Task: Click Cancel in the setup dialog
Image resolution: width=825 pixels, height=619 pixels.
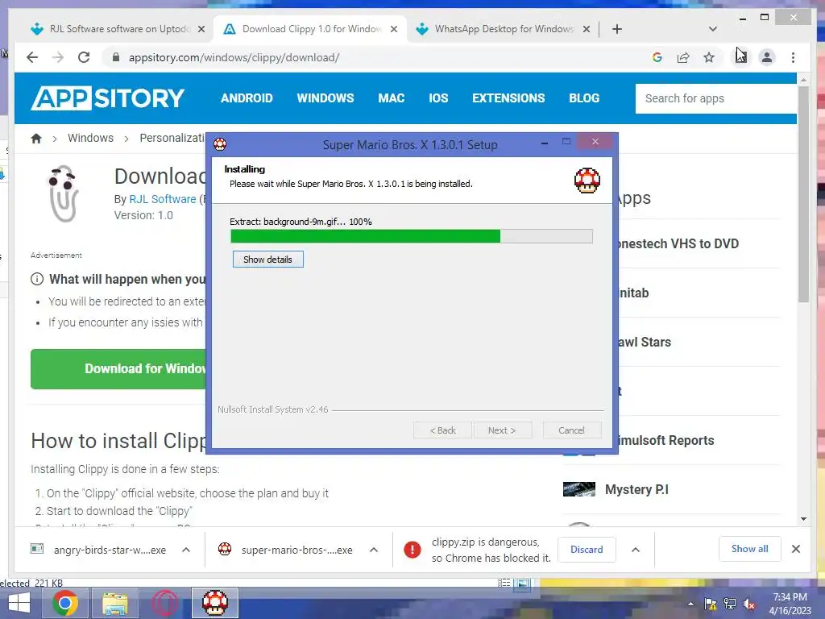Action: click(x=571, y=430)
